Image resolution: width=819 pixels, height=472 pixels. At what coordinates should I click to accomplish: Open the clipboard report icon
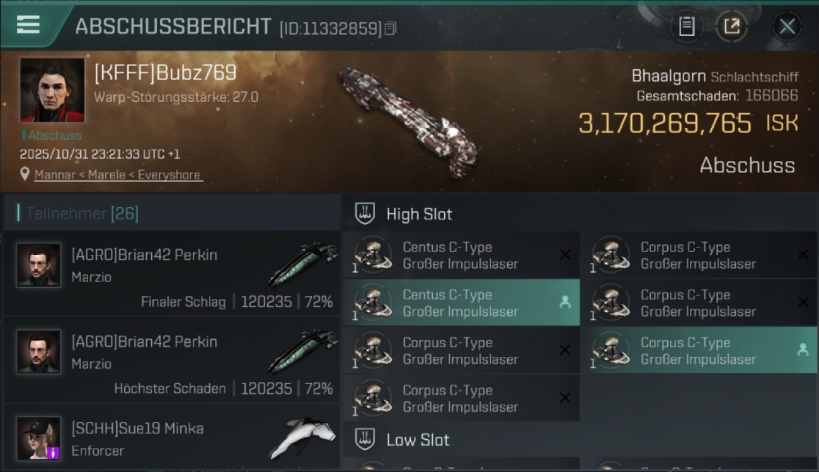pyautogui.click(x=686, y=26)
